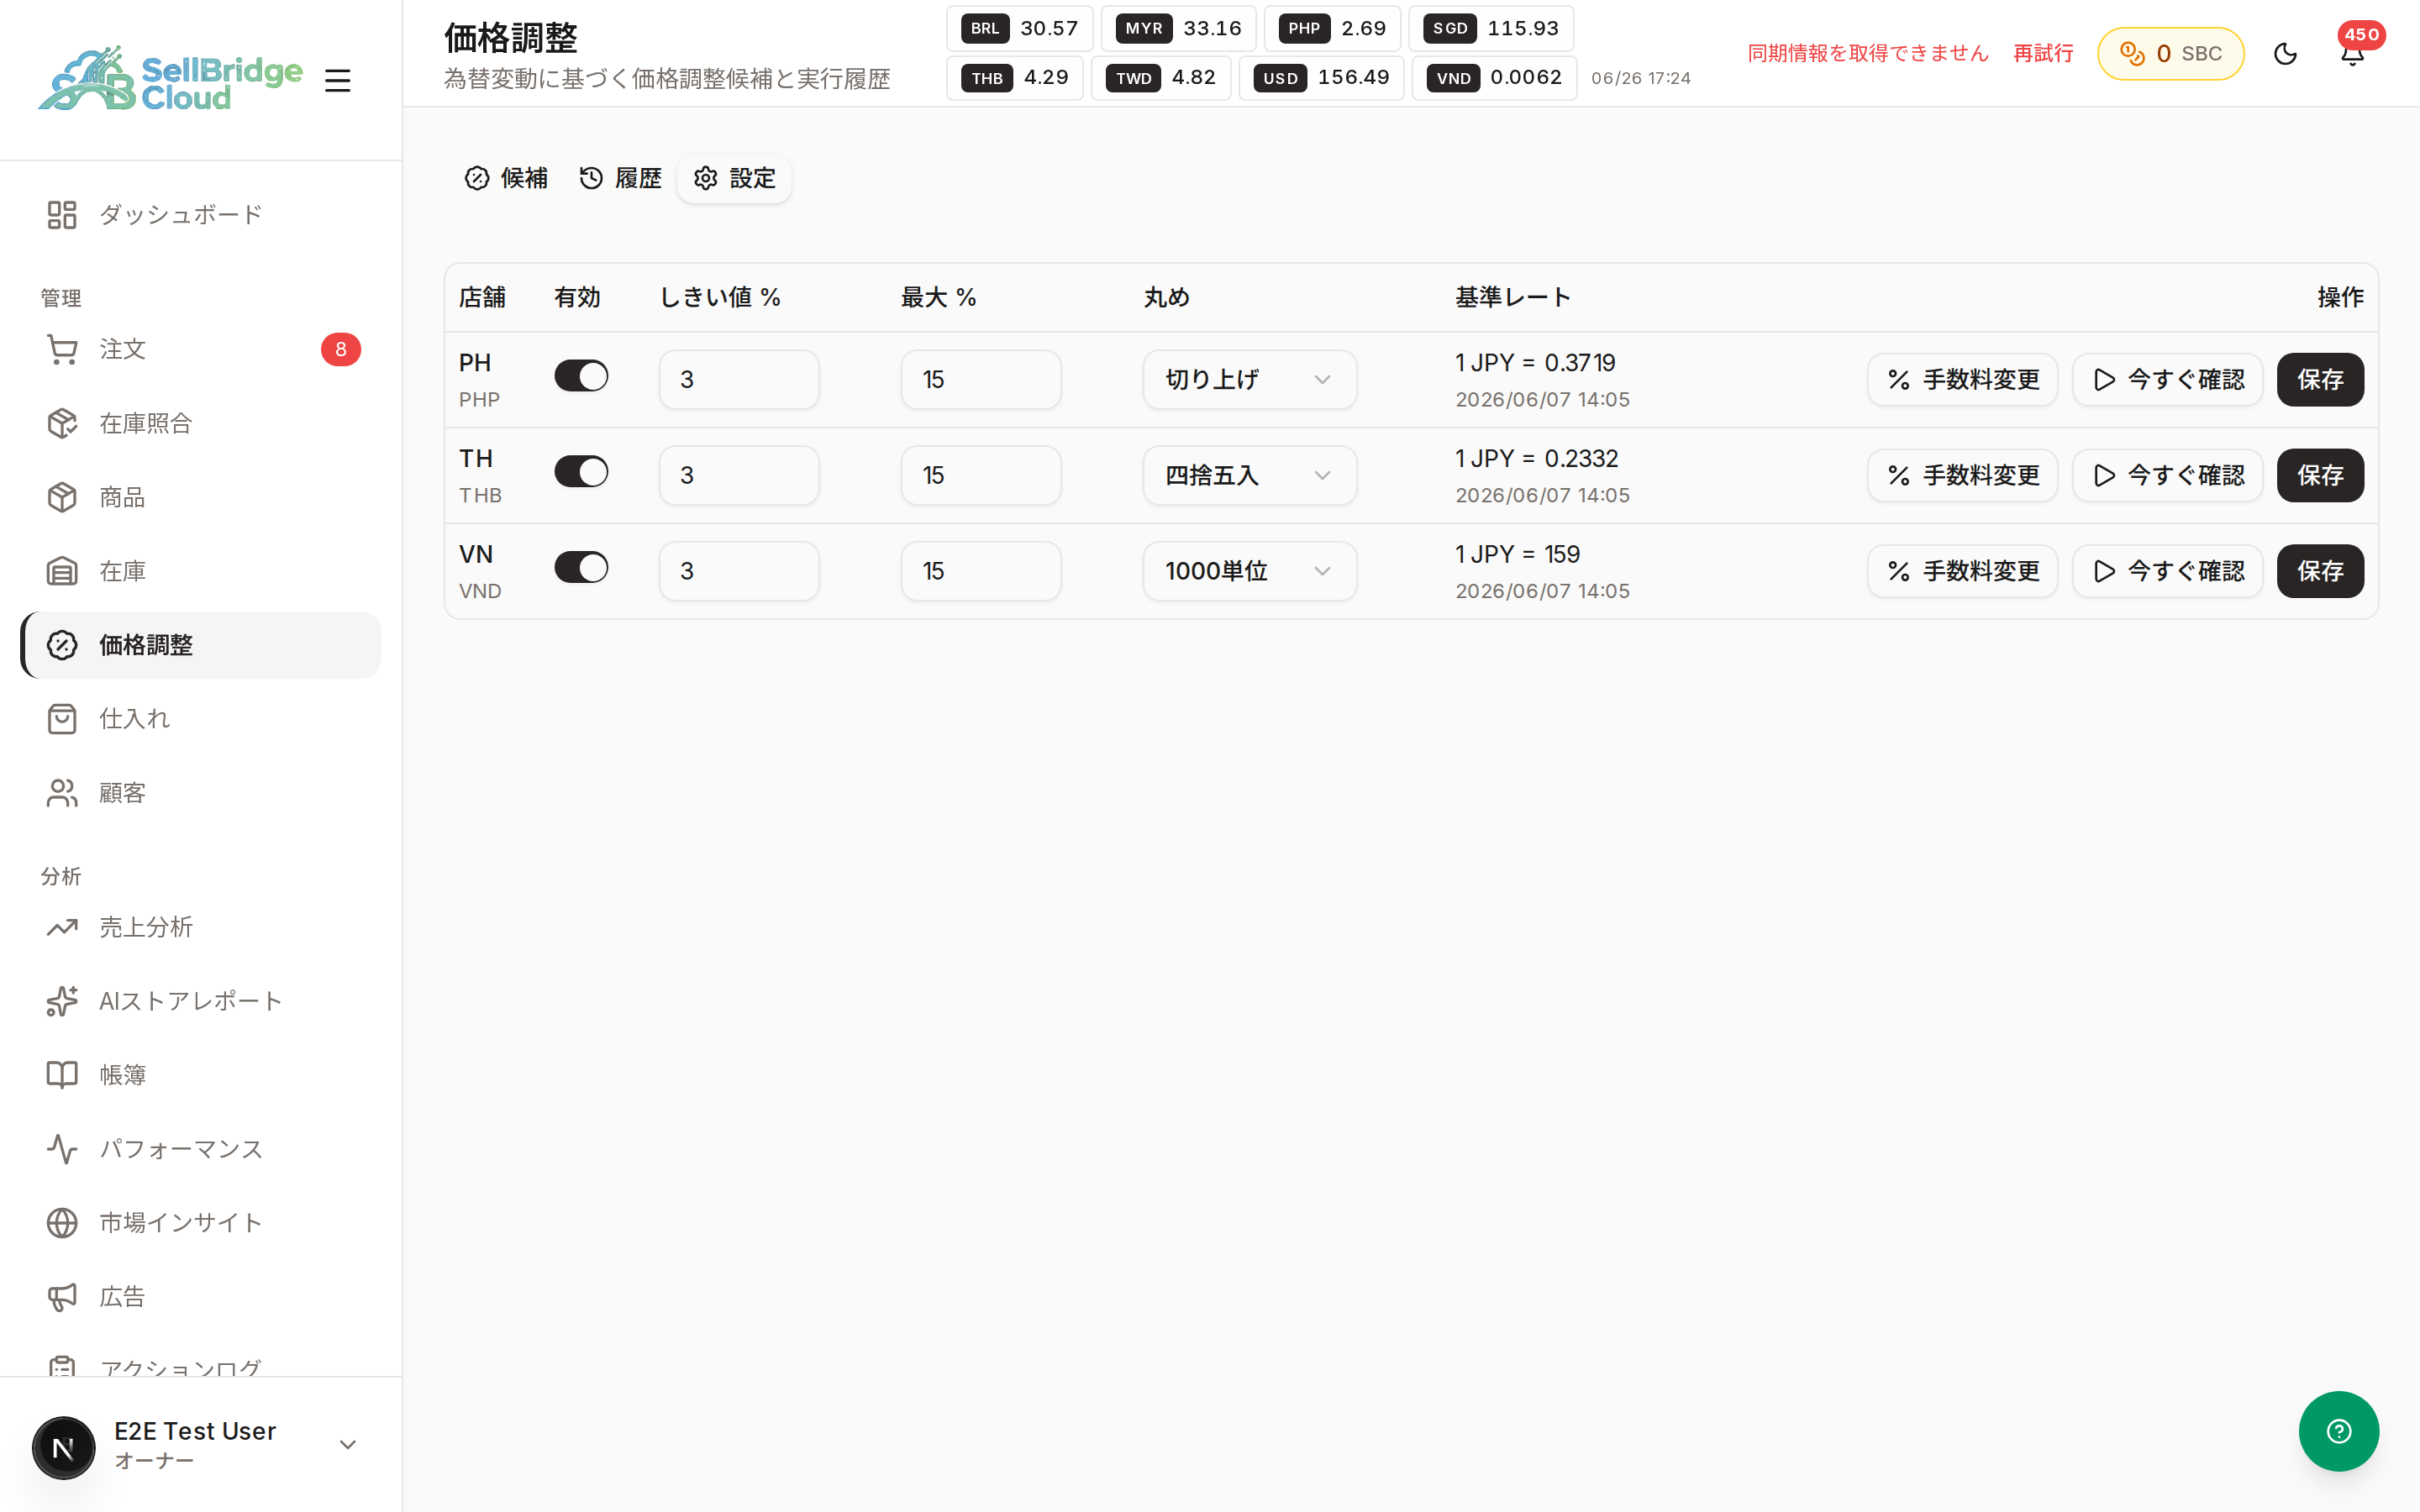Open the PH 切り上げ rounding dropdown

pos(1250,379)
